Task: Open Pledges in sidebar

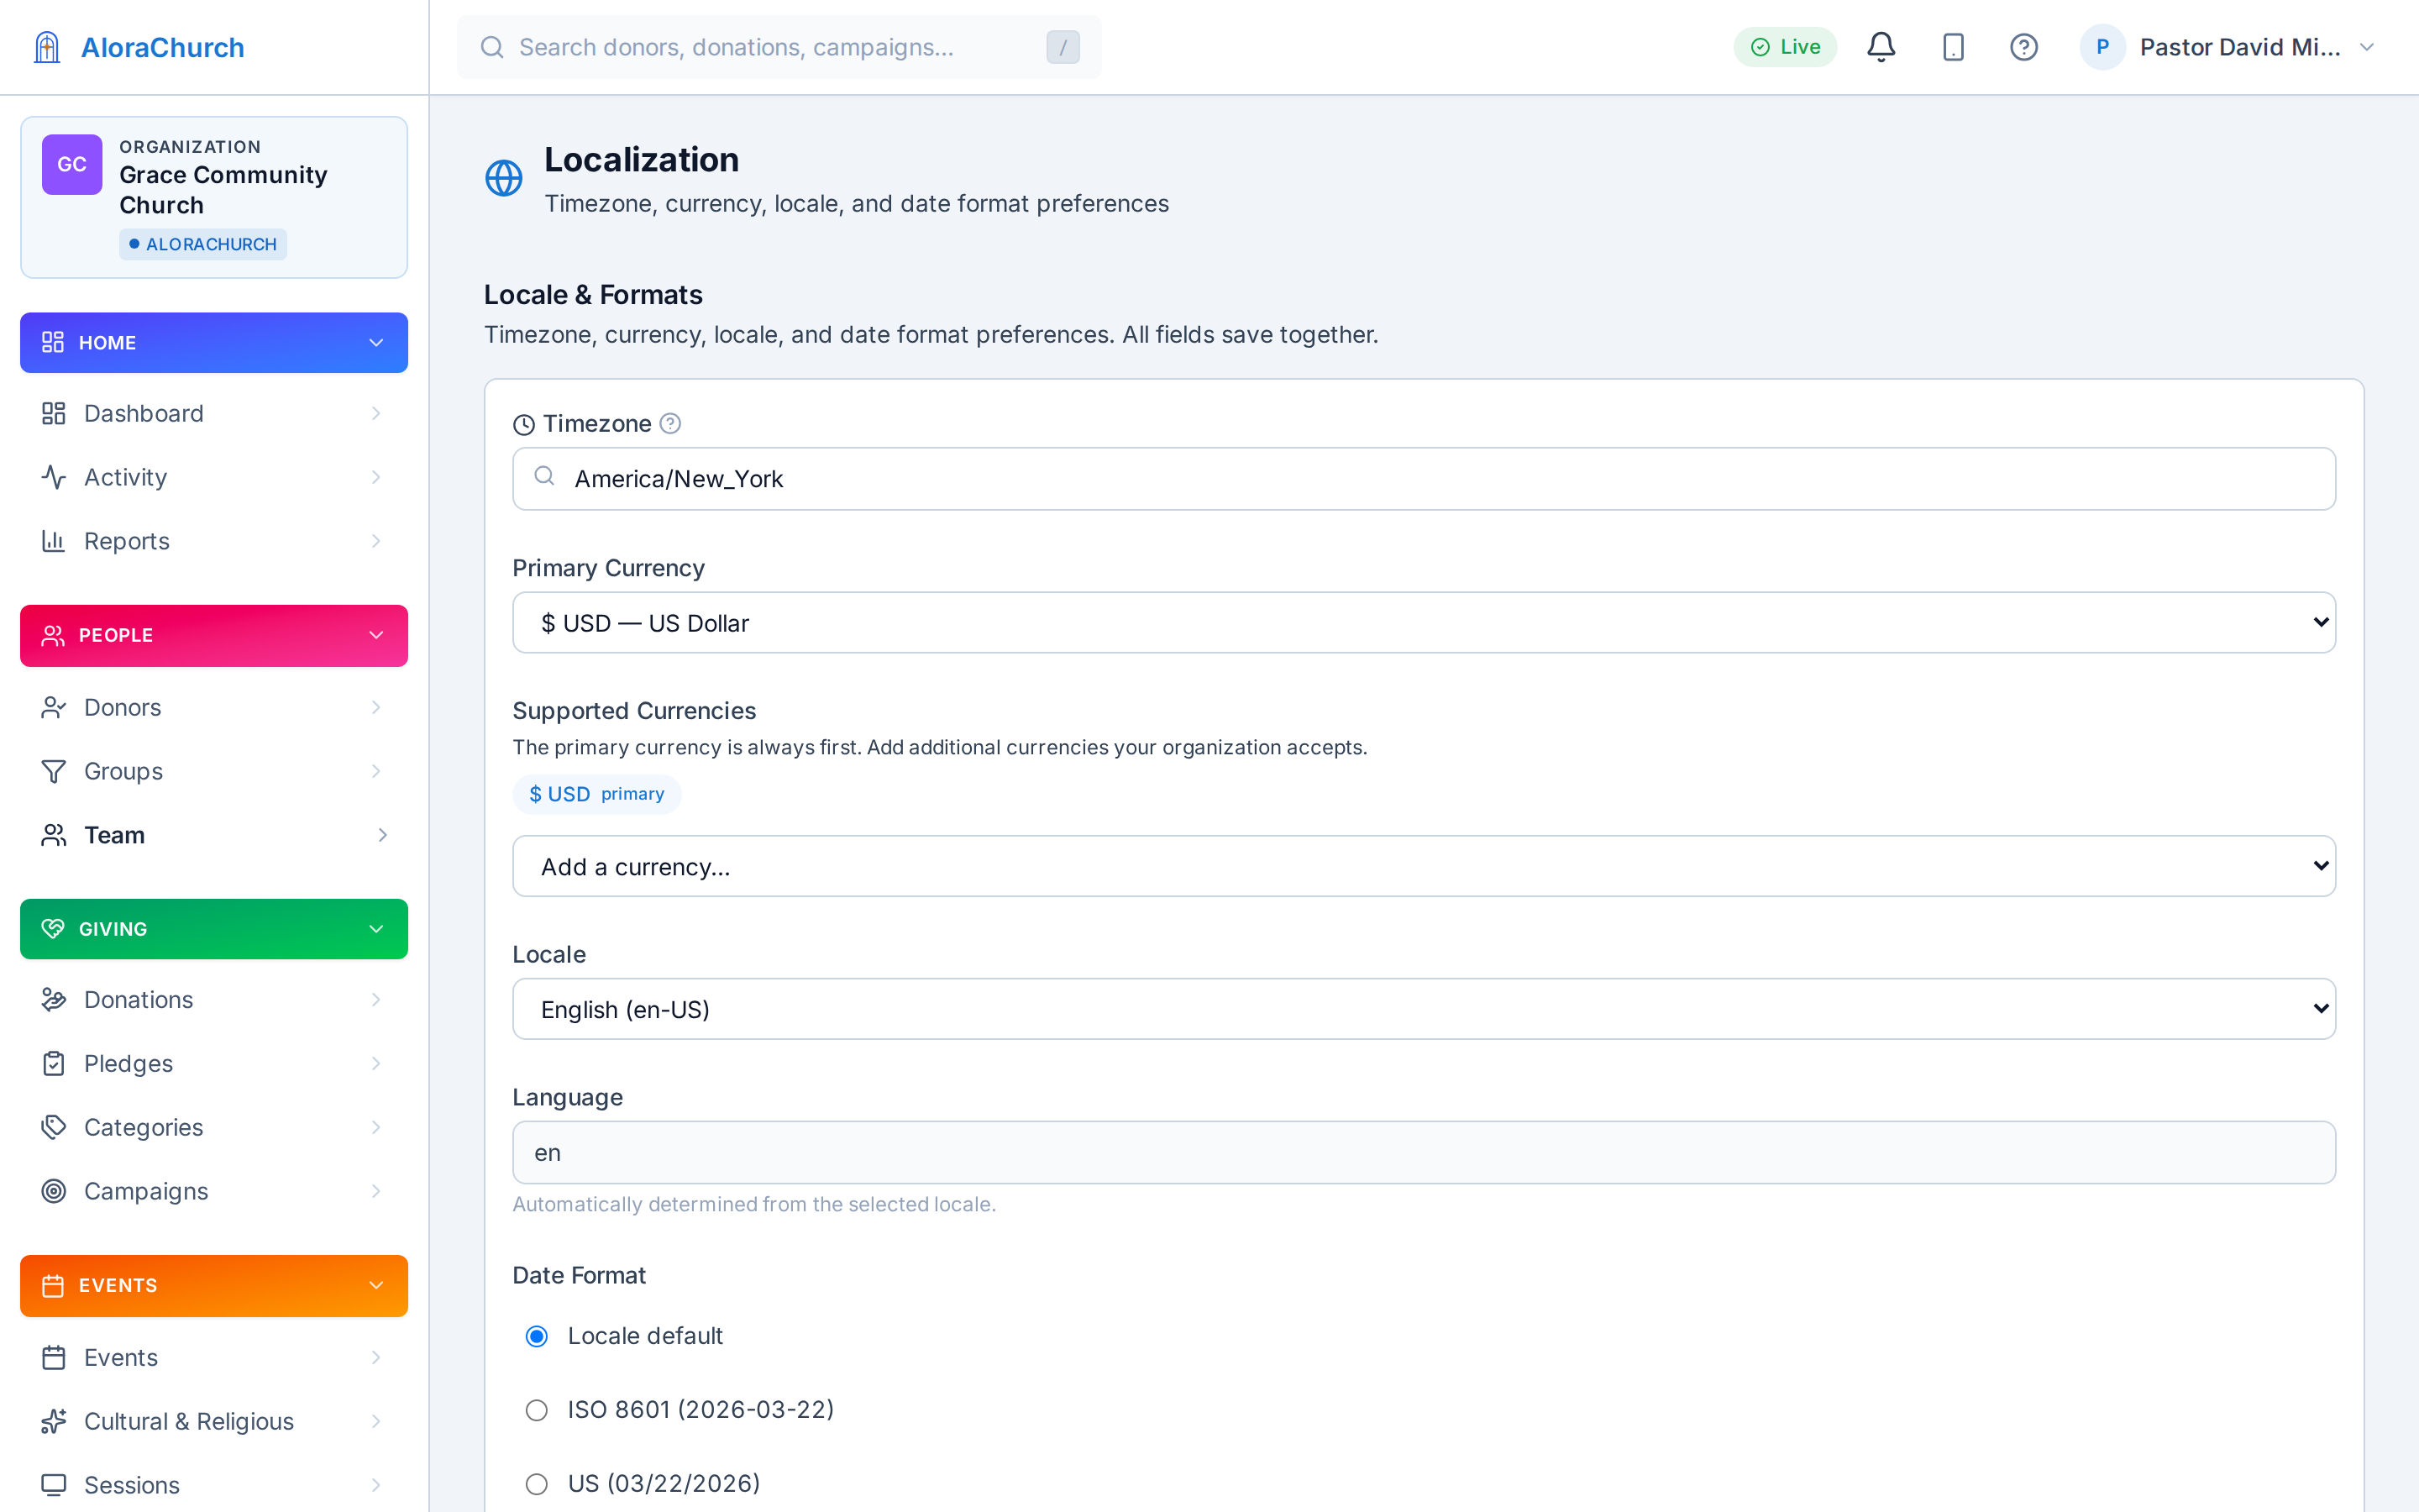Action: (214, 1063)
